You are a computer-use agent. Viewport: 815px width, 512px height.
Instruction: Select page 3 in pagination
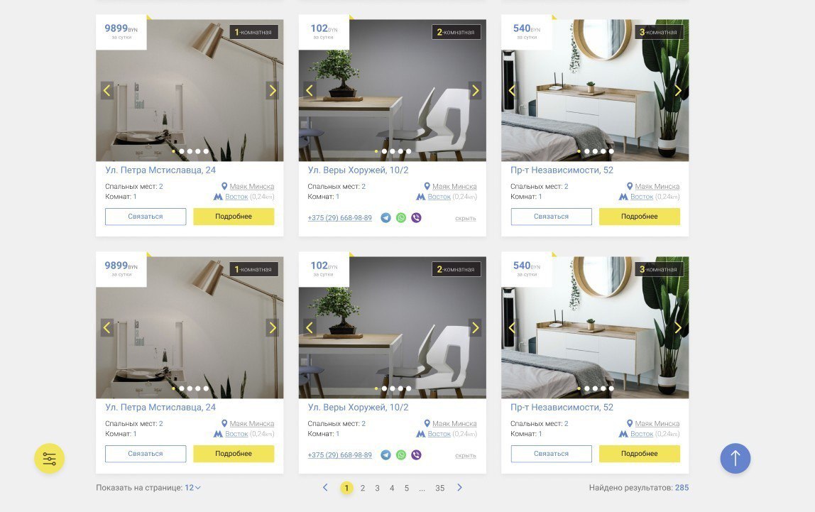pyautogui.click(x=378, y=488)
